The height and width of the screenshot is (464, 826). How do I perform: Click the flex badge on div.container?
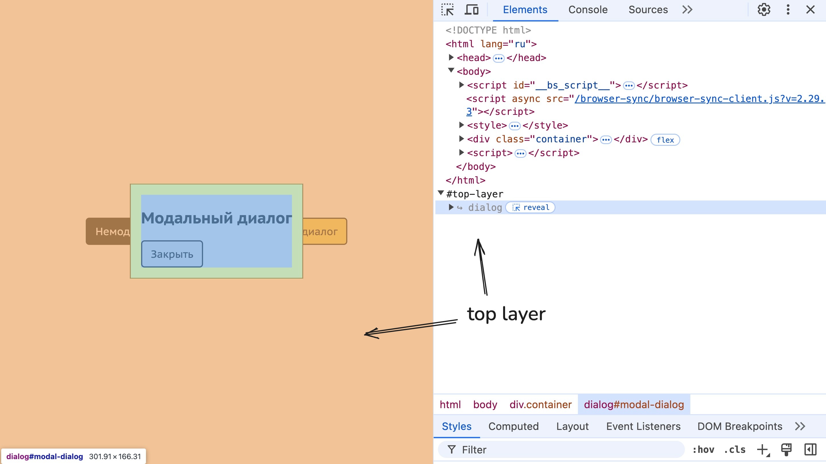[665, 140]
